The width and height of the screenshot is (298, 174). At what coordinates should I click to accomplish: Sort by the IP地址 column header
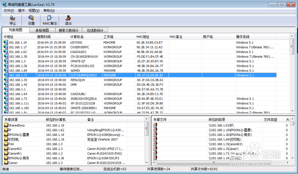19,37
